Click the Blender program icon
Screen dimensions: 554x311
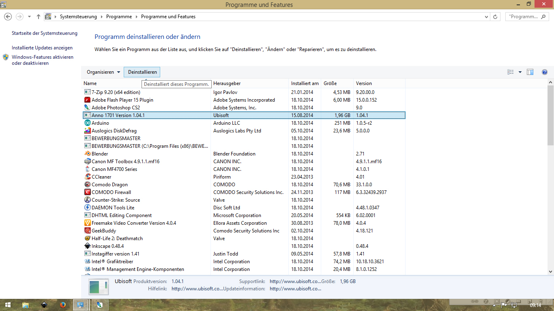[x=87, y=154]
